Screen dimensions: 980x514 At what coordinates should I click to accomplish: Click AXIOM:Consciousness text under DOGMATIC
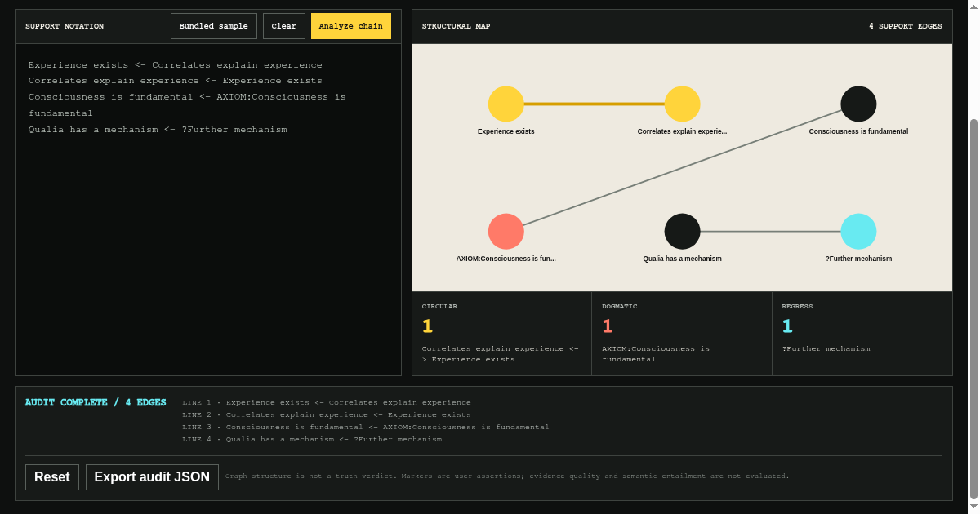(656, 354)
